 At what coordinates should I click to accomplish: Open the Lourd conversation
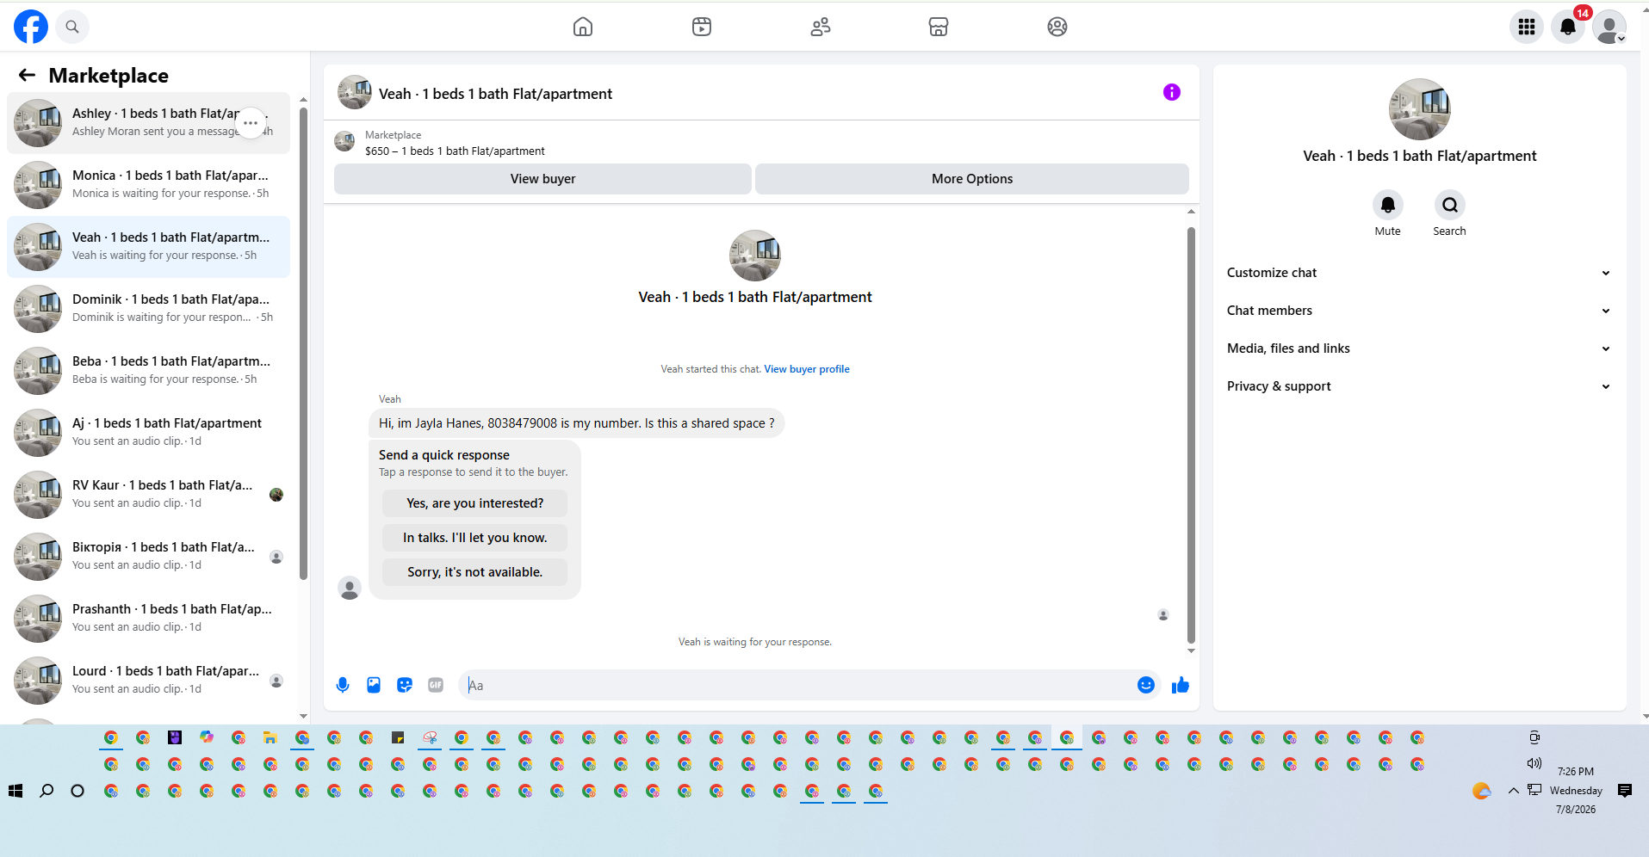pyautogui.click(x=148, y=681)
